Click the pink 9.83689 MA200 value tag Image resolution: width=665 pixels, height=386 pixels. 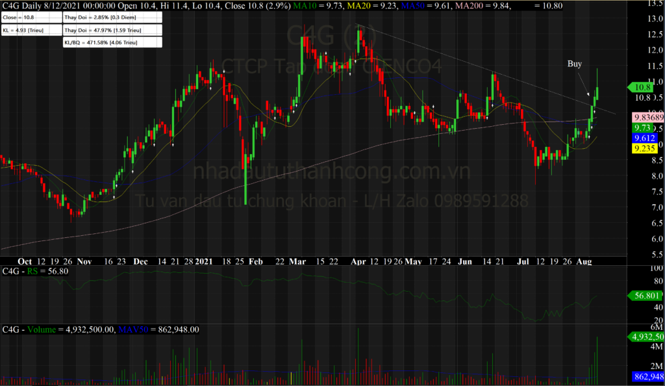(x=647, y=118)
